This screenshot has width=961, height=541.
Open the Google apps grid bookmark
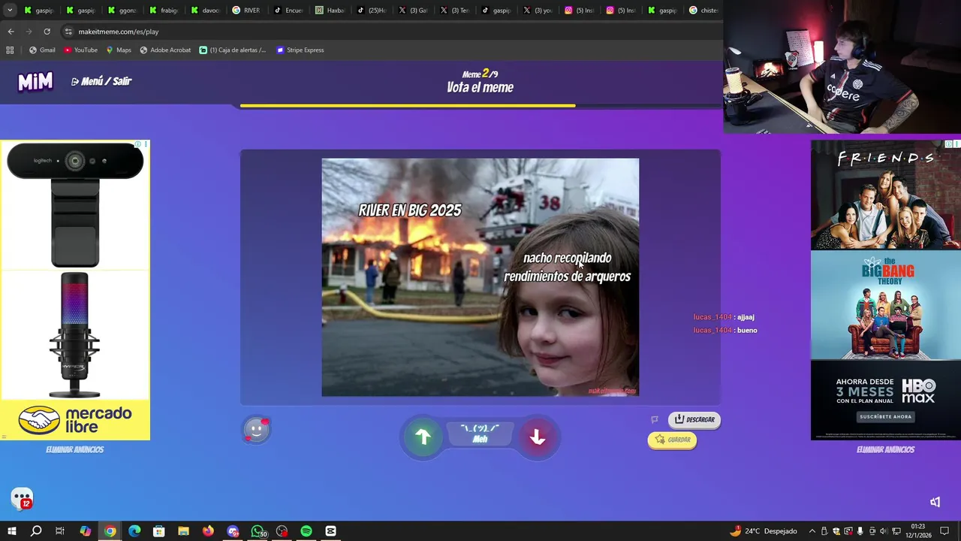10,50
